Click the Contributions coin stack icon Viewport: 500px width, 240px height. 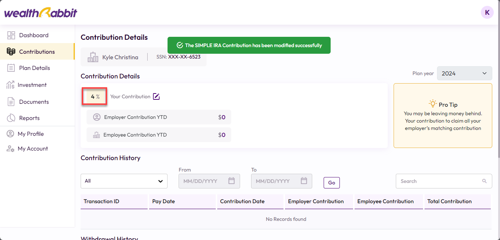[11, 52]
